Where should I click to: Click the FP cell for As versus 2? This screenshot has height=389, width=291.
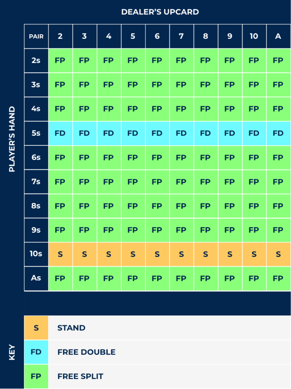click(x=60, y=278)
